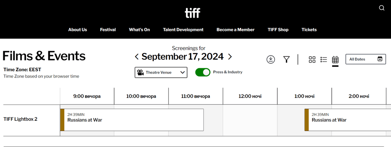Click the tiff logo
The width and height of the screenshot is (391, 147).
tap(192, 13)
